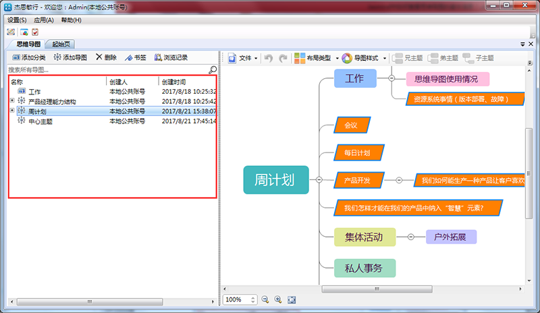Select the 中心主题 map in the list

[x=40, y=121]
